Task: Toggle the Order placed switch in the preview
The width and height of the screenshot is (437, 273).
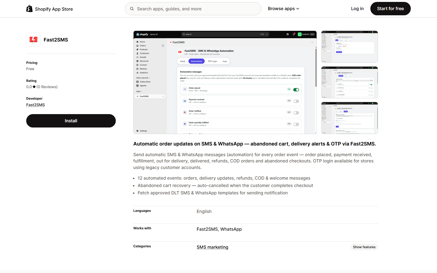Action: coord(296,90)
